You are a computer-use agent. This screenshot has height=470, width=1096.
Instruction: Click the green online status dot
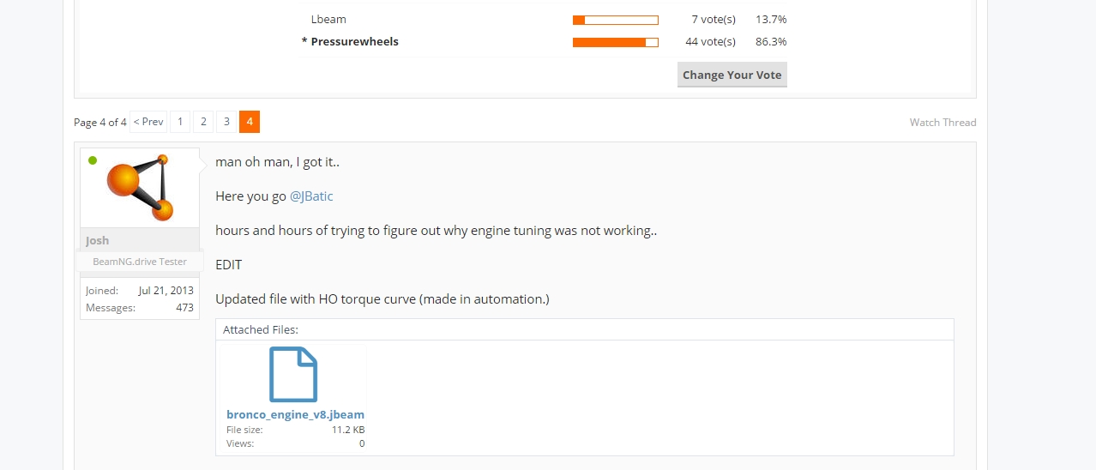93,160
